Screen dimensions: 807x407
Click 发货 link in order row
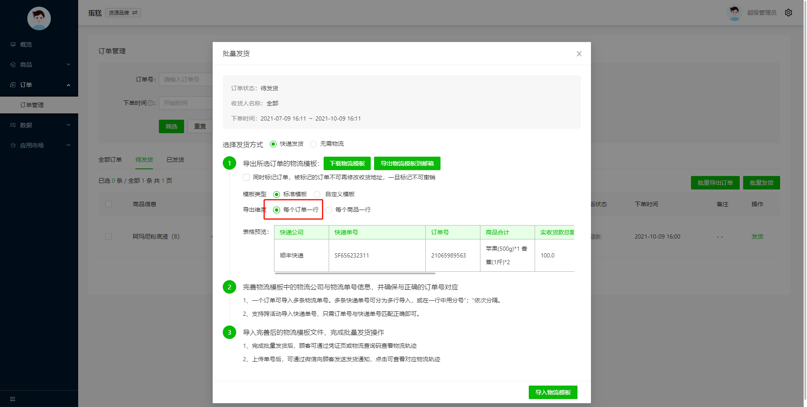(x=757, y=236)
